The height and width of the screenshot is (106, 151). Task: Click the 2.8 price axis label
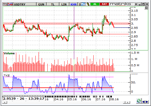pyautogui.click(x=133, y=41)
